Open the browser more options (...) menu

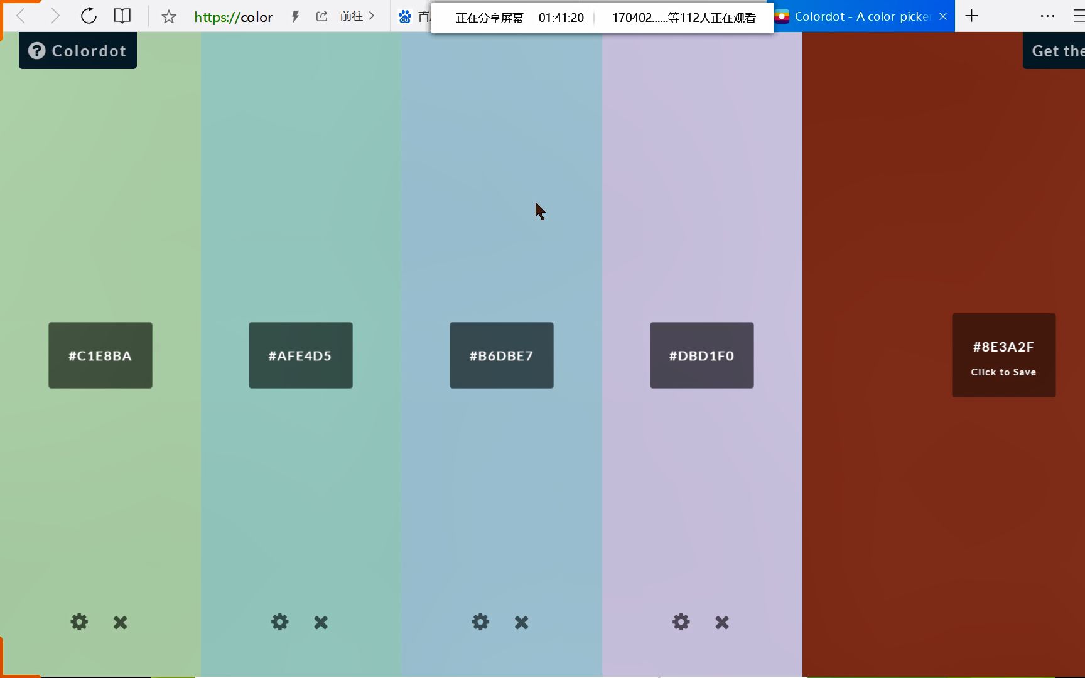tap(1047, 16)
